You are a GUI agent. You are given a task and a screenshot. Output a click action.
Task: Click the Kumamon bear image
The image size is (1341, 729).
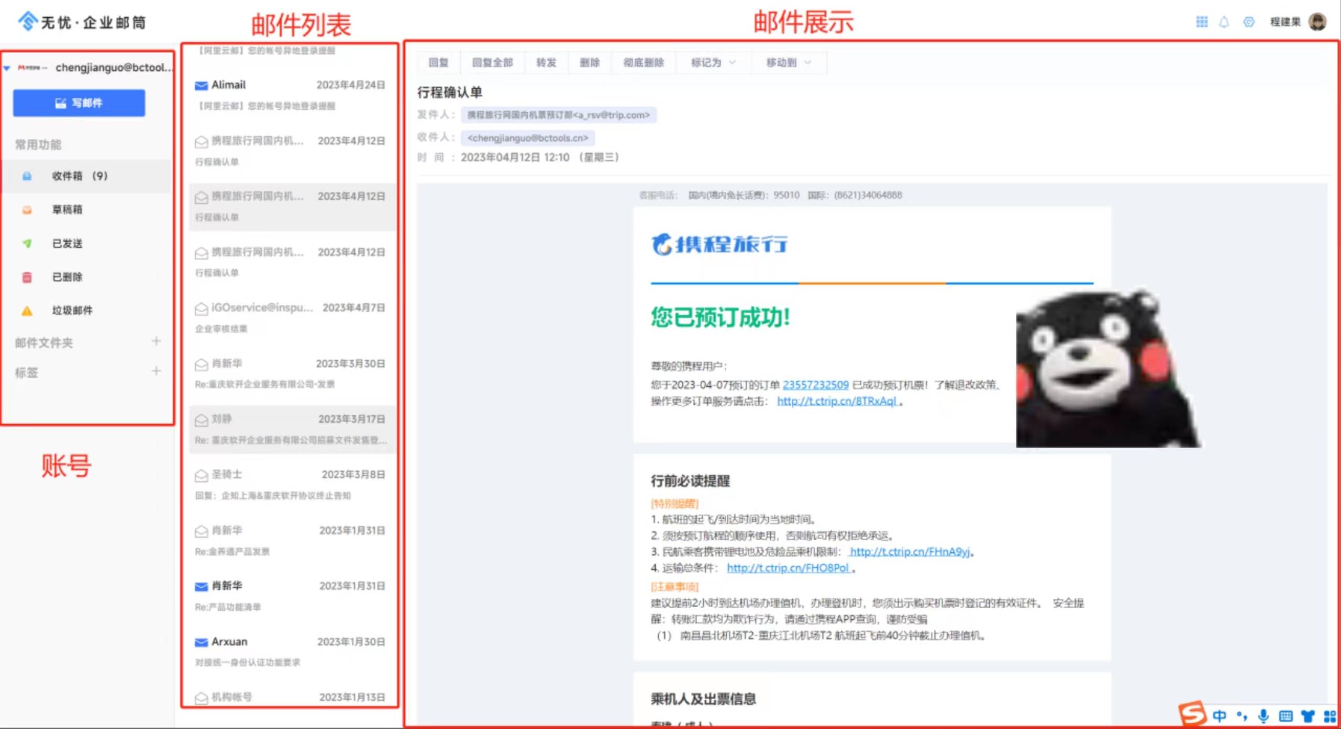pos(1108,368)
